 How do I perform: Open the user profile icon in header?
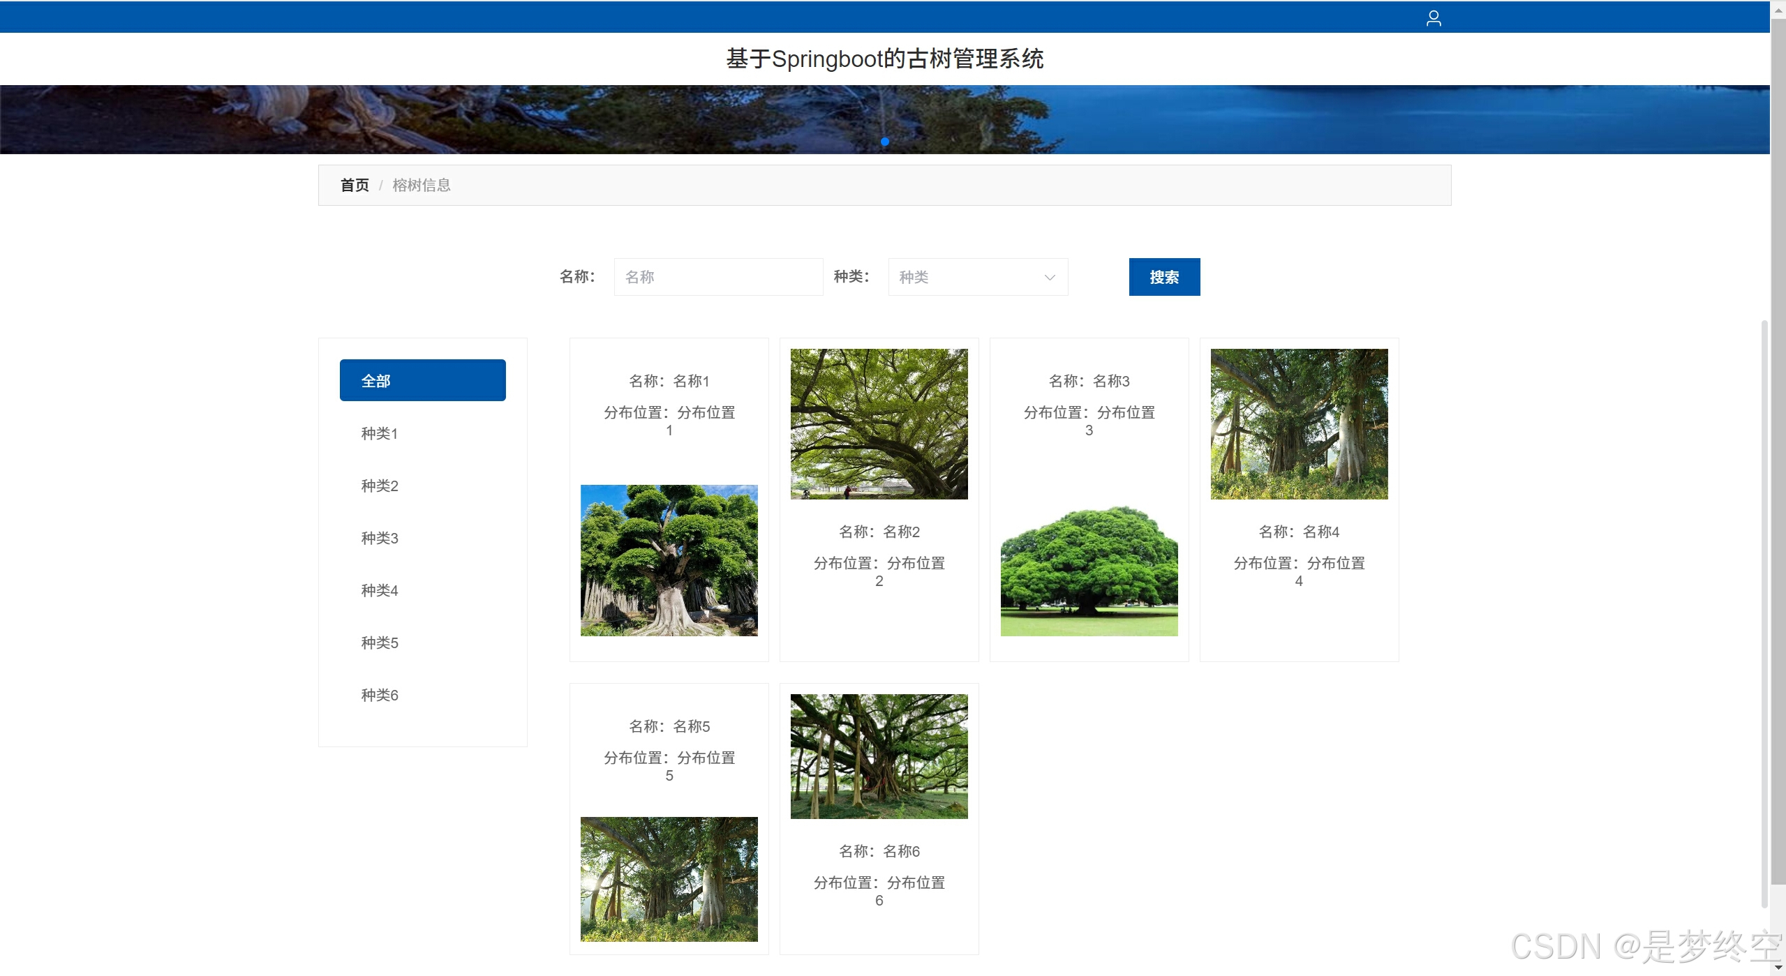tap(1434, 17)
